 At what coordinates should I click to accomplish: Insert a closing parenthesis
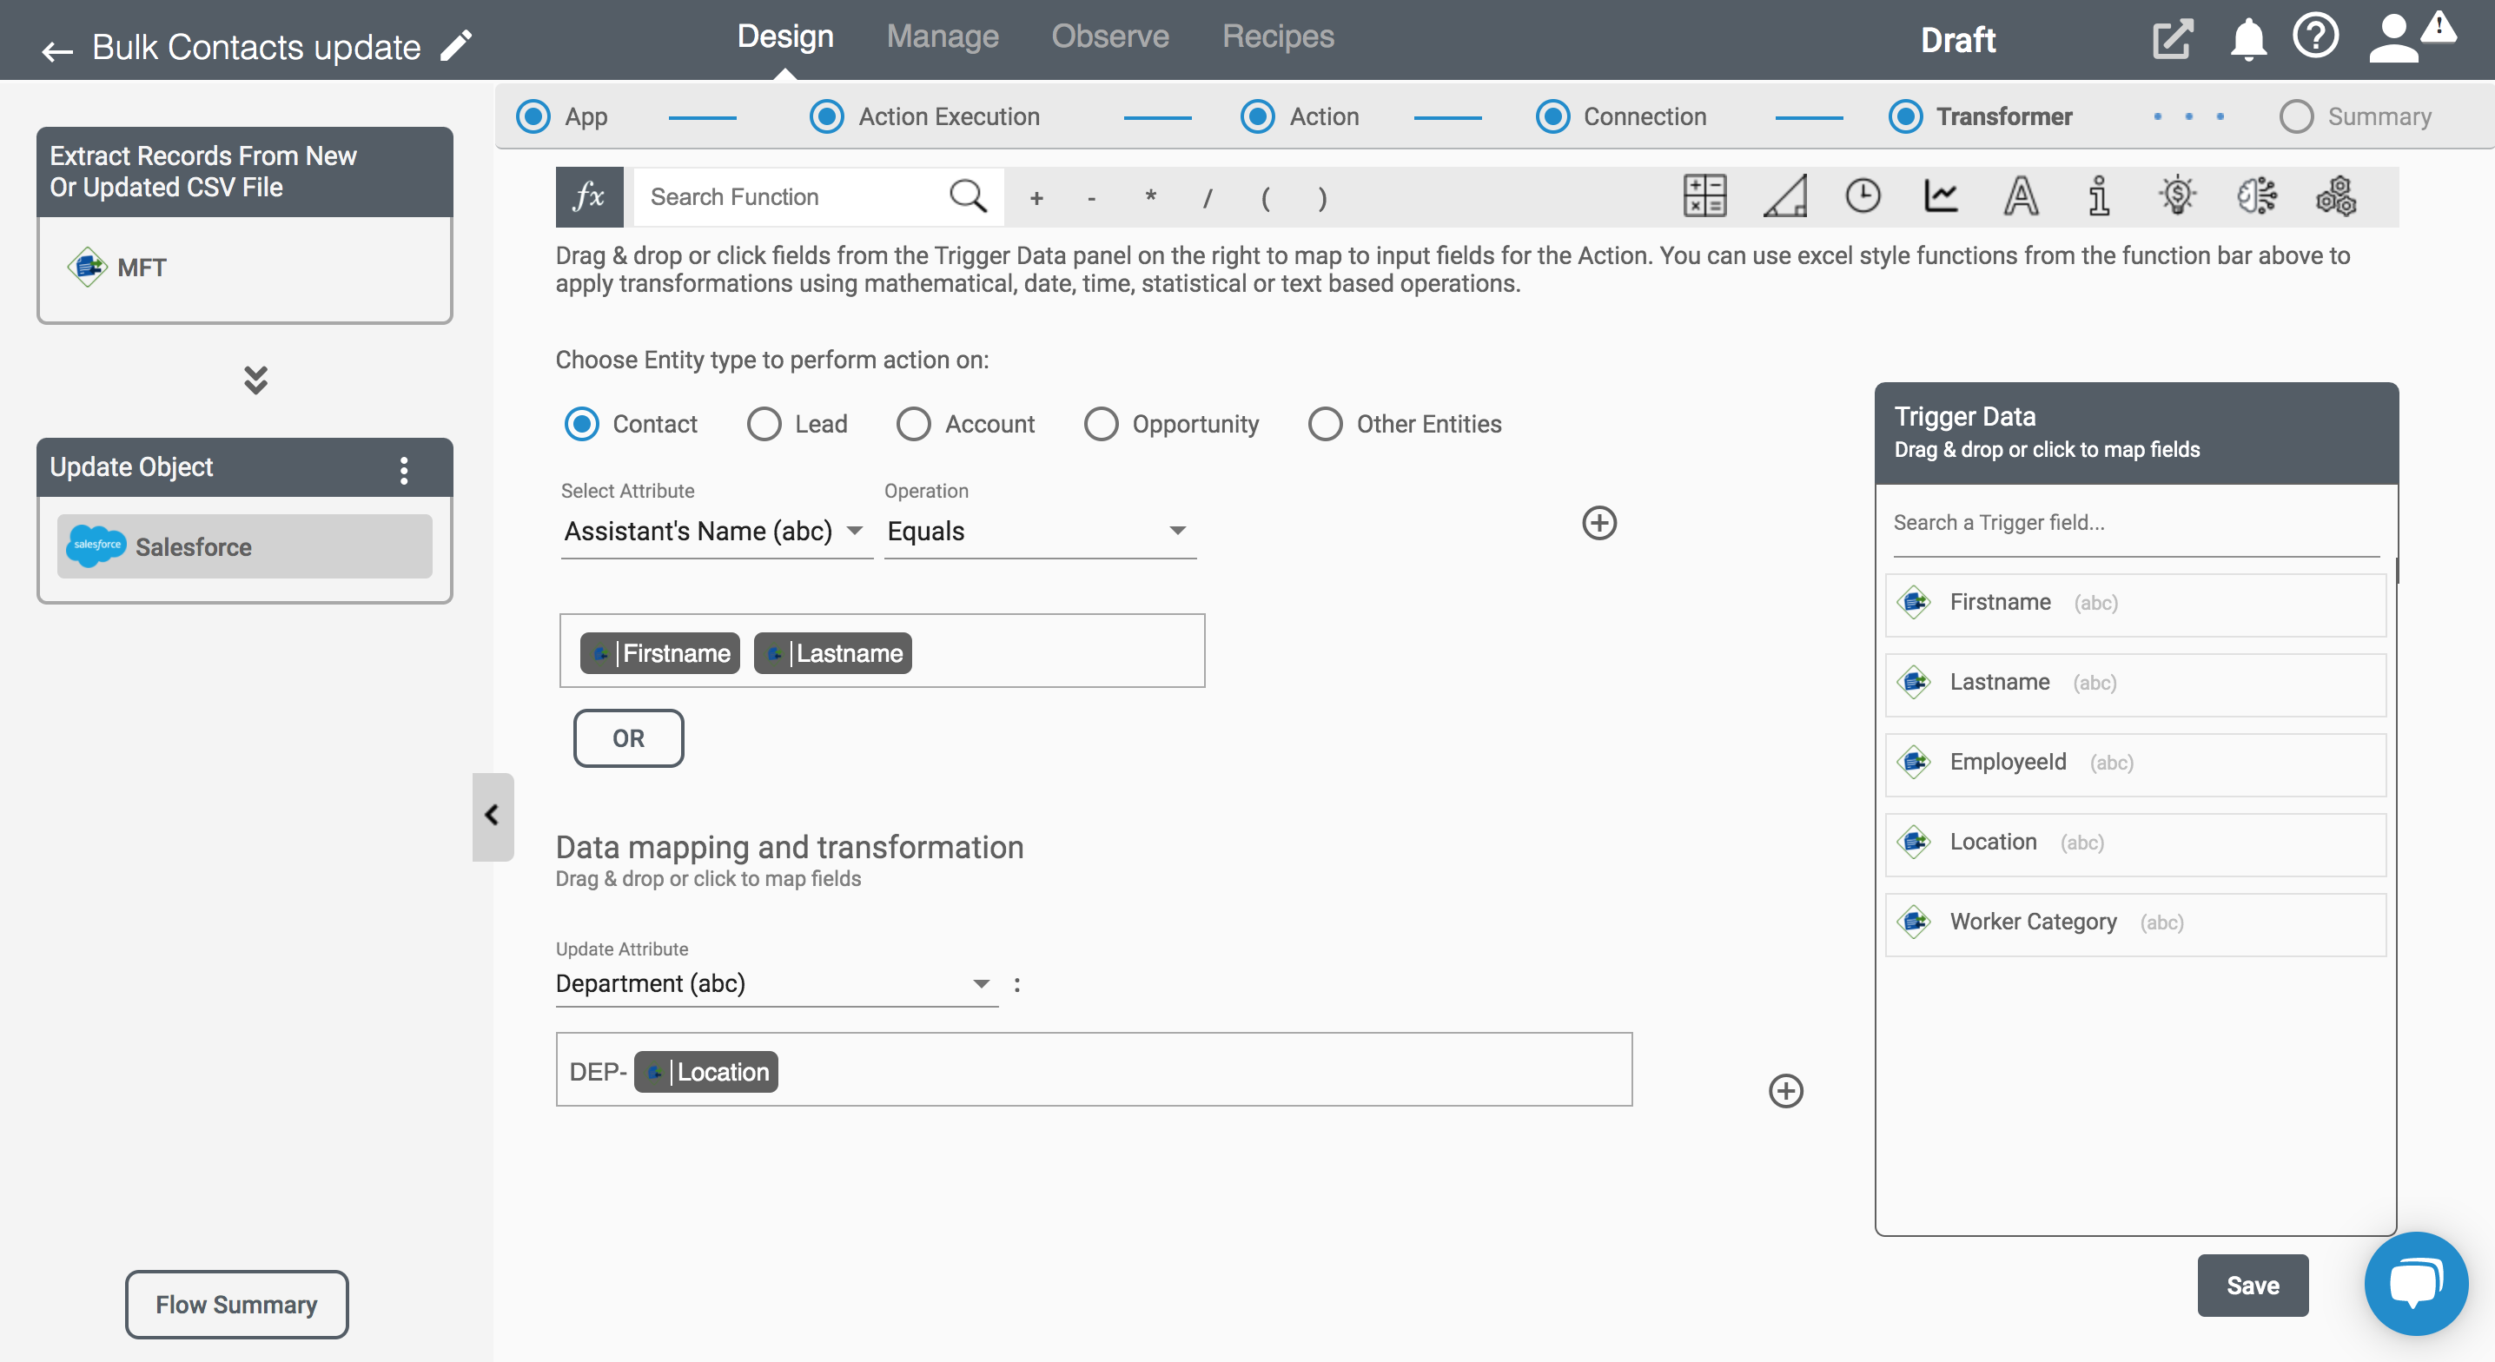pos(1323,199)
